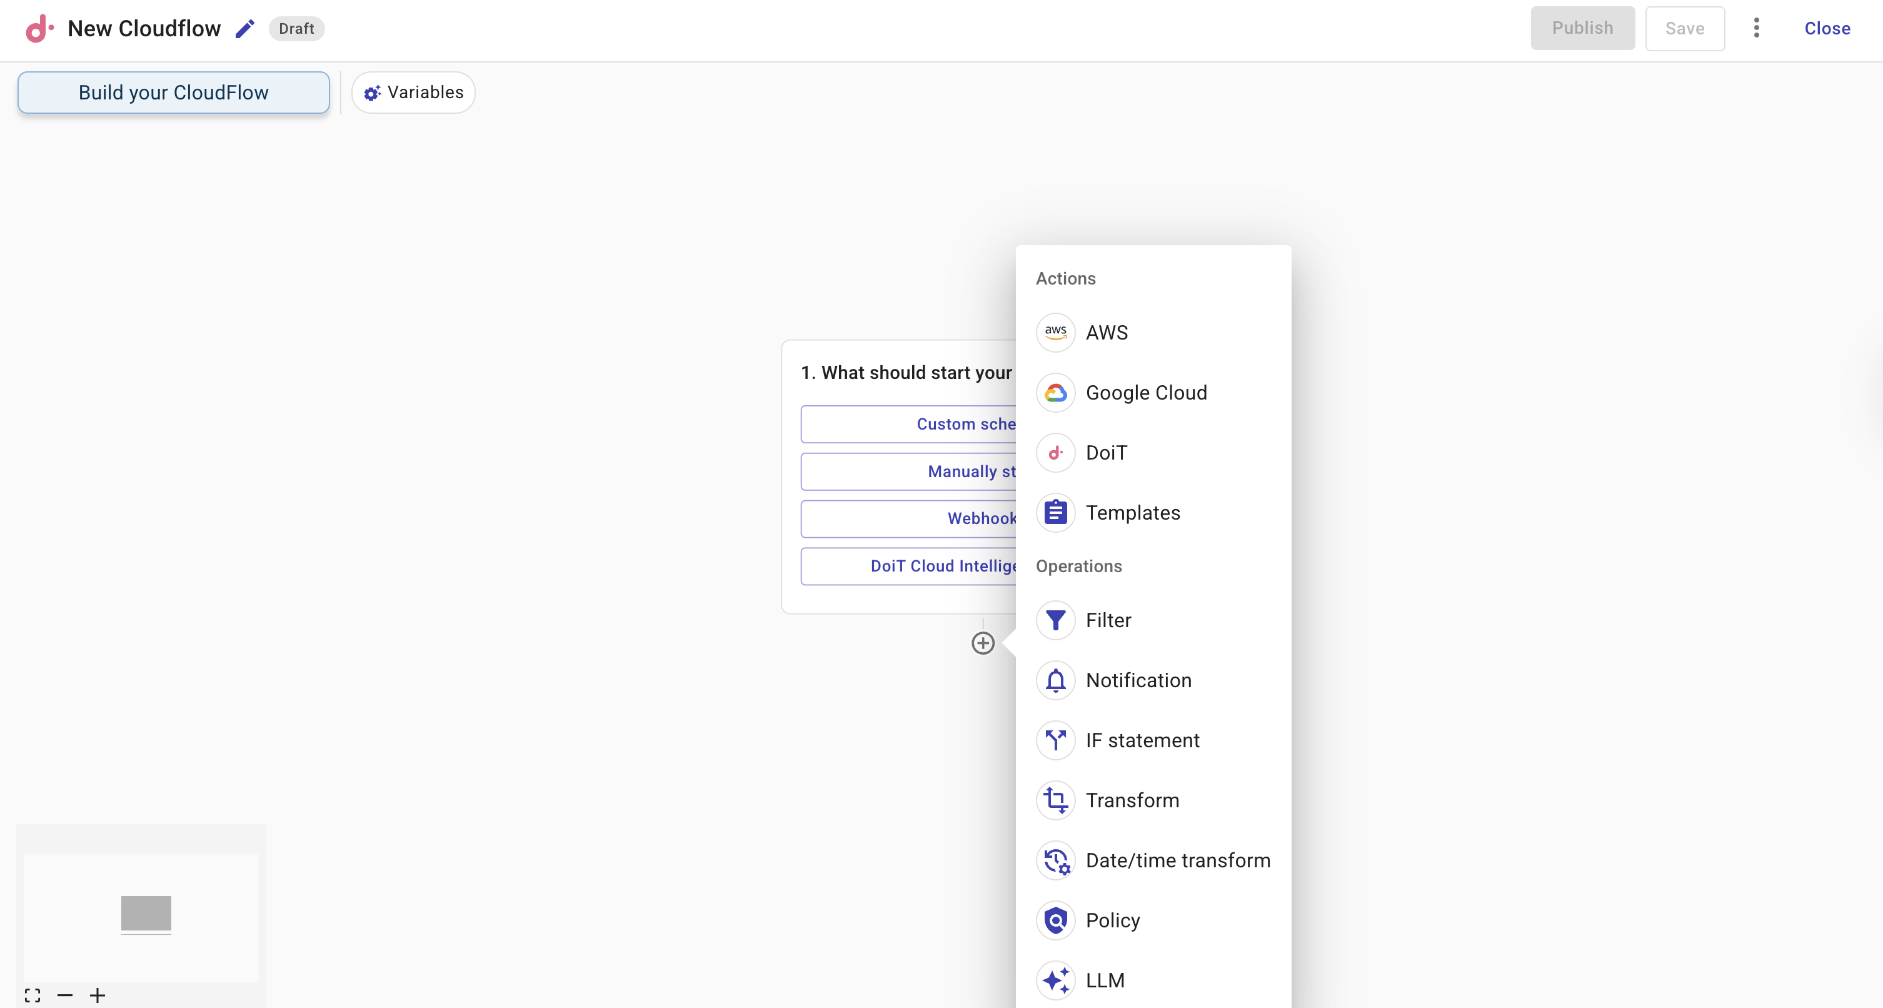Select the AWS action
Viewport: 1883px width, 1008px height.
click(x=1106, y=333)
